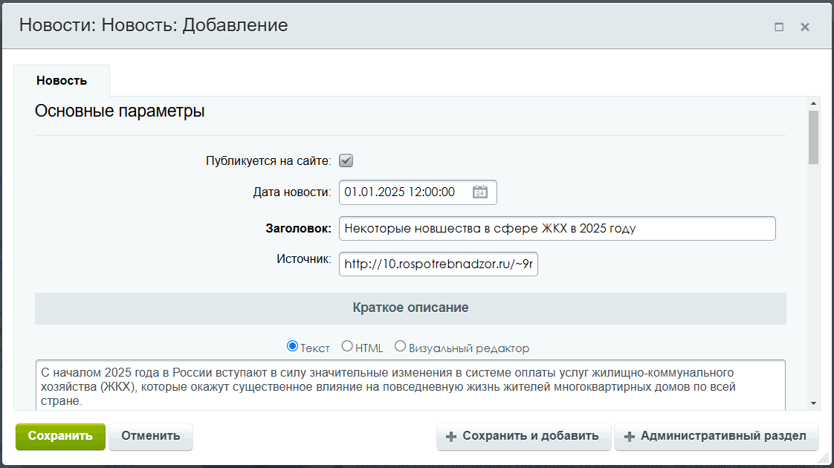Click 'Сохранить и добавить' button
The width and height of the screenshot is (834, 468).
[523, 436]
